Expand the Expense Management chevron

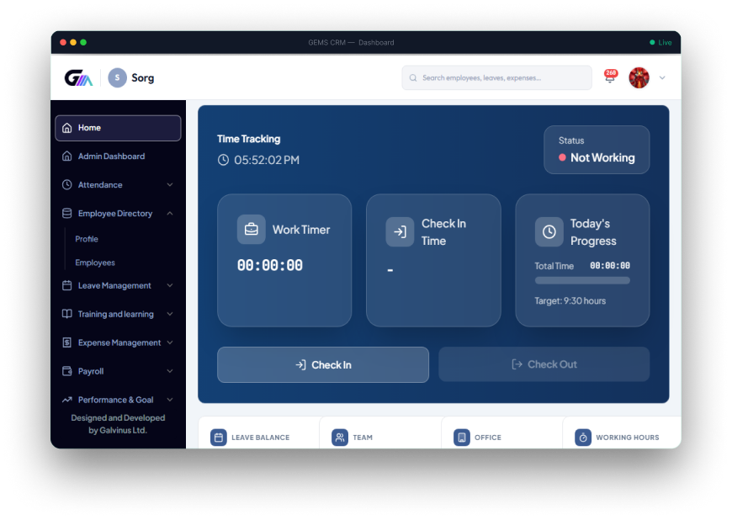click(x=170, y=342)
